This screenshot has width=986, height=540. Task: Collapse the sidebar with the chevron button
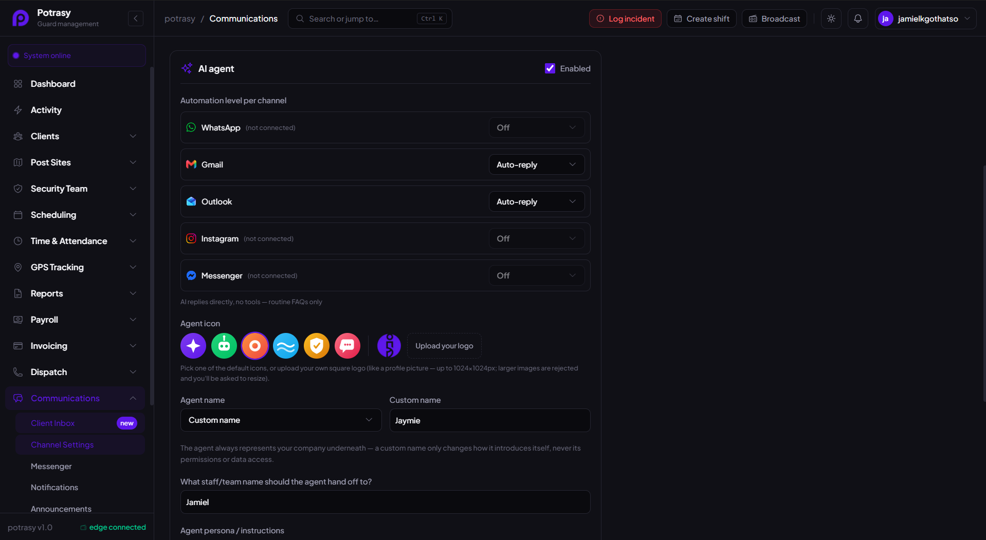(136, 18)
